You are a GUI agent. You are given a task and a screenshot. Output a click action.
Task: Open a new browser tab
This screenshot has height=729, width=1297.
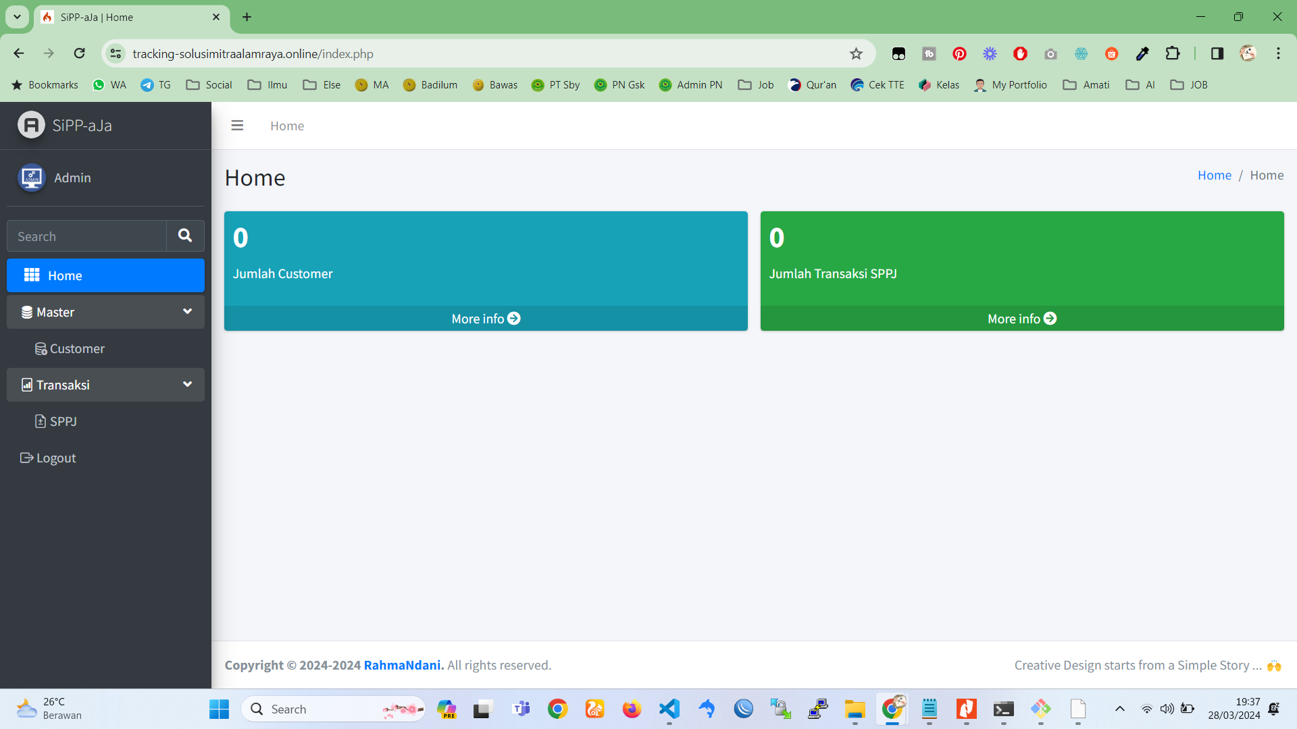[x=247, y=17]
